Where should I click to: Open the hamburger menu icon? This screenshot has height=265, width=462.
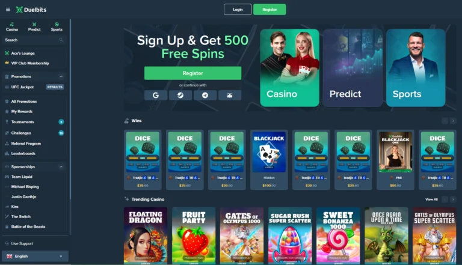pyautogui.click(x=8, y=10)
